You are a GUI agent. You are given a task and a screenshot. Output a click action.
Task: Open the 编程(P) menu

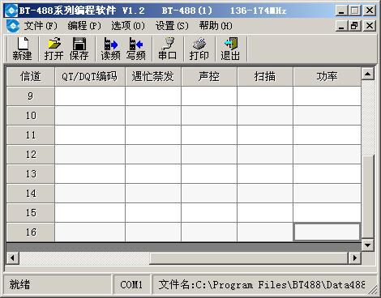point(84,26)
